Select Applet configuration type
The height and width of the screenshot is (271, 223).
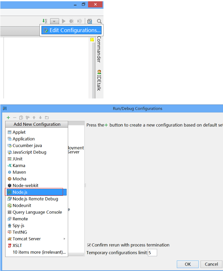coord(37,132)
